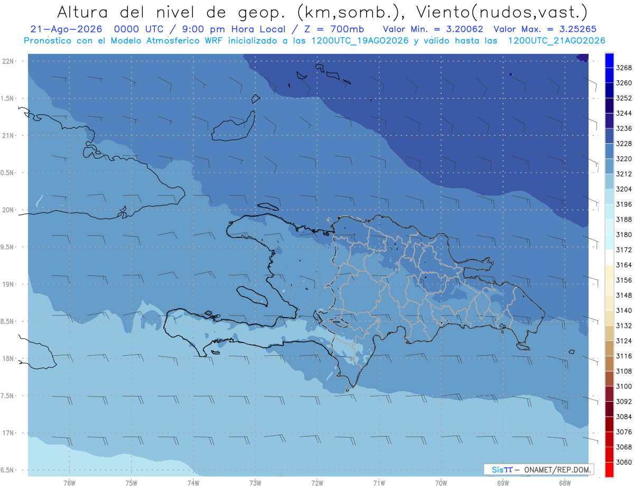Click the '69W' longitude label
This screenshot has height=490, width=634.
tap(503, 483)
